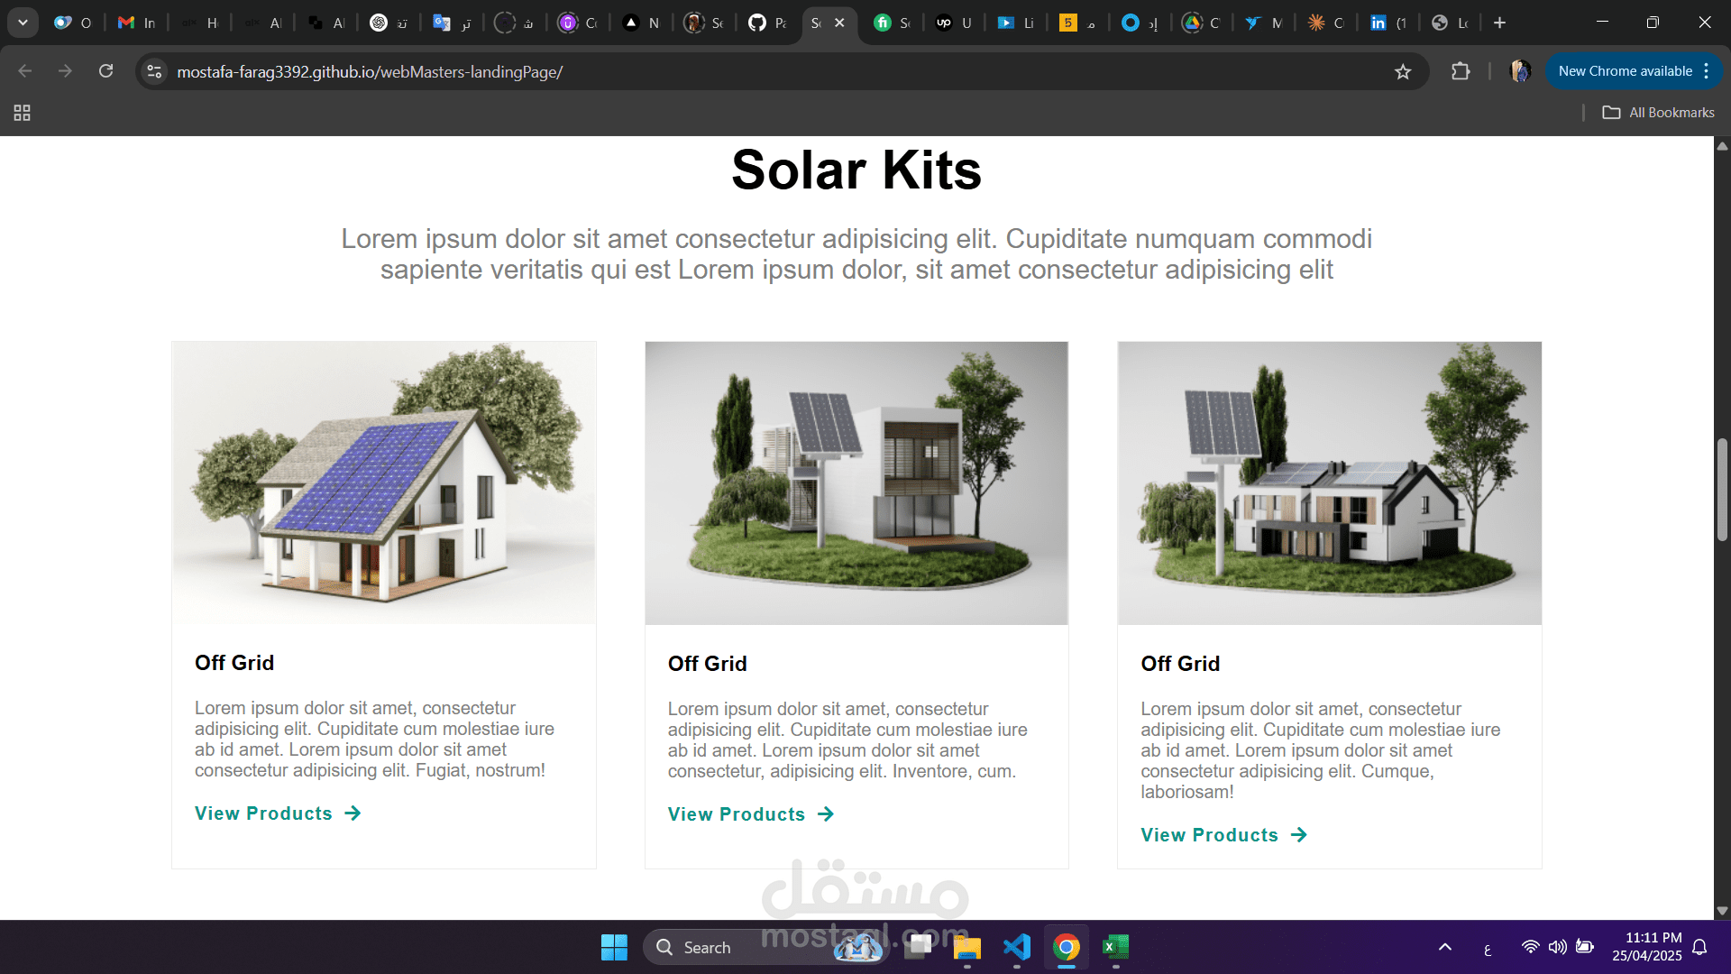The width and height of the screenshot is (1731, 974).
Task: Open the Extensions puzzle icon
Action: click(1461, 71)
